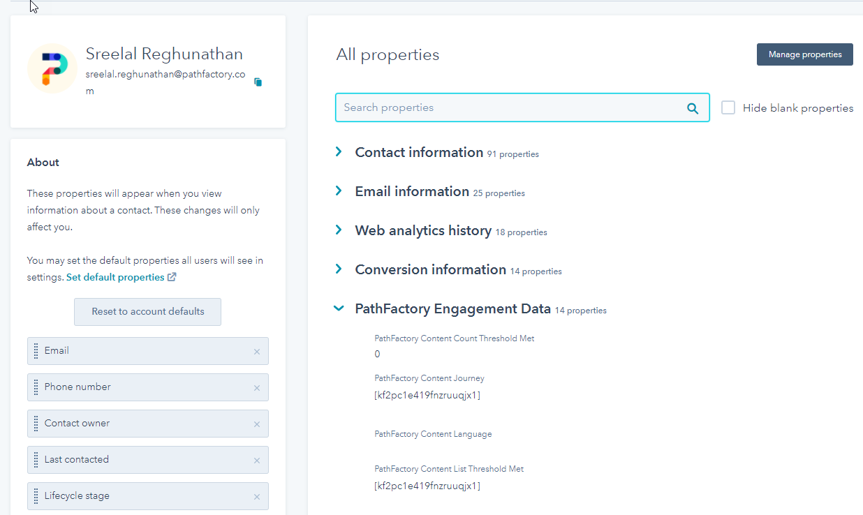The height and width of the screenshot is (515, 863).
Task: Focus the Search properties field
Action: 522,107
